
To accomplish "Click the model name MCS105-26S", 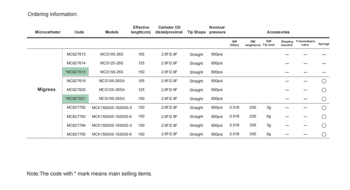I will pos(112,54).
